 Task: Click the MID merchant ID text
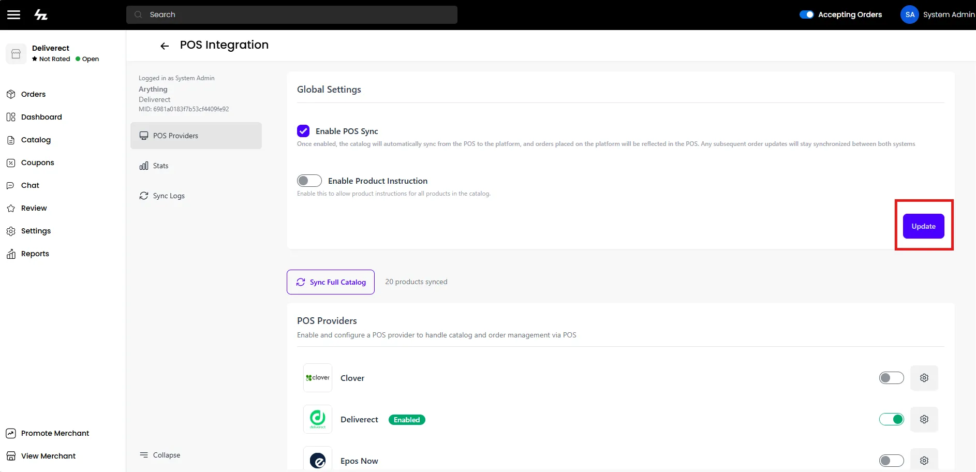(184, 109)
